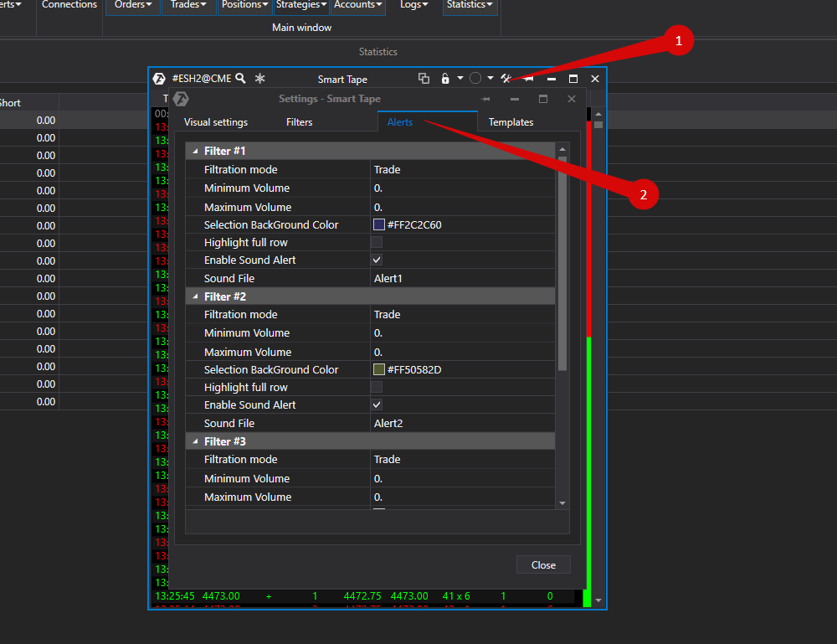Close the Settings - Smart Tape dialog with X
This screenshot has height=644, width=837.
pyautogui.click(x=572, y=99)
